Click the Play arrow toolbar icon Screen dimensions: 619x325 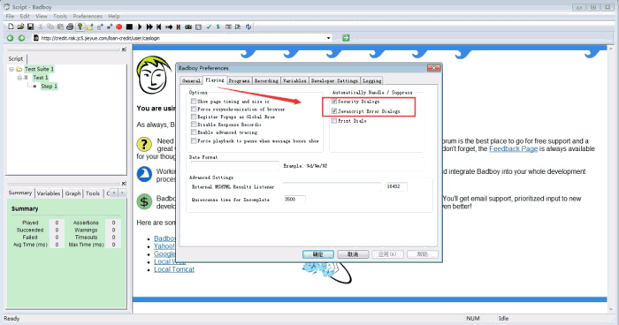tap(140, 26)
